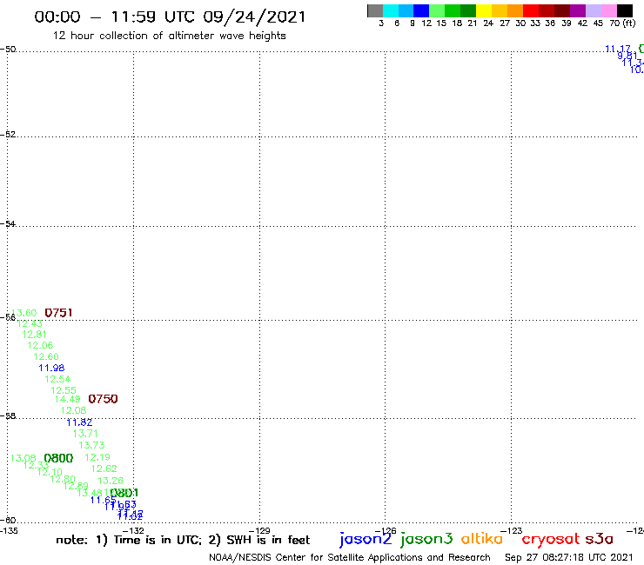Click the -54 latitude axis label
The width and height of the screenshot is (644, 565).
[8, 223]
